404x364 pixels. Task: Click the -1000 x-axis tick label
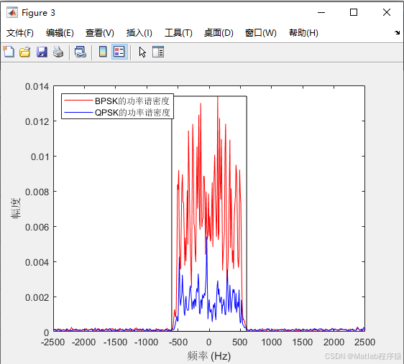pos(146,342)
